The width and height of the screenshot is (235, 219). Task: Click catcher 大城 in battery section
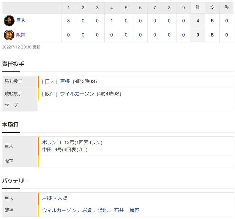tap(62, 198)
